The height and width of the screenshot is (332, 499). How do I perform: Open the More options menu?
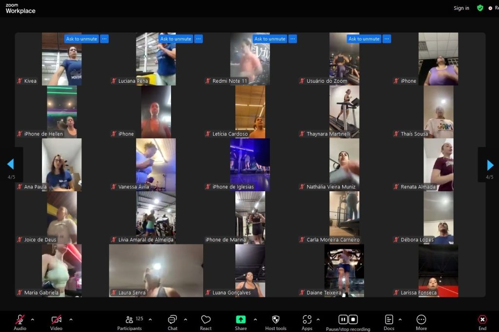(x=421, y=320)
